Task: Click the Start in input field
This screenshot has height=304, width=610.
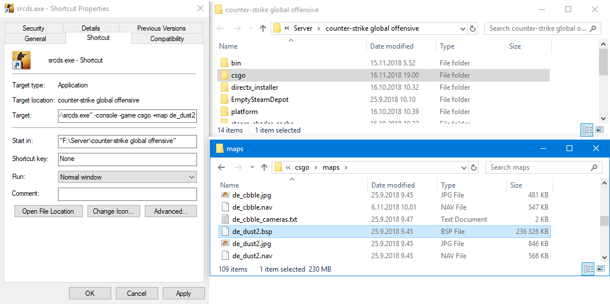Action: (x=127, y=141)
